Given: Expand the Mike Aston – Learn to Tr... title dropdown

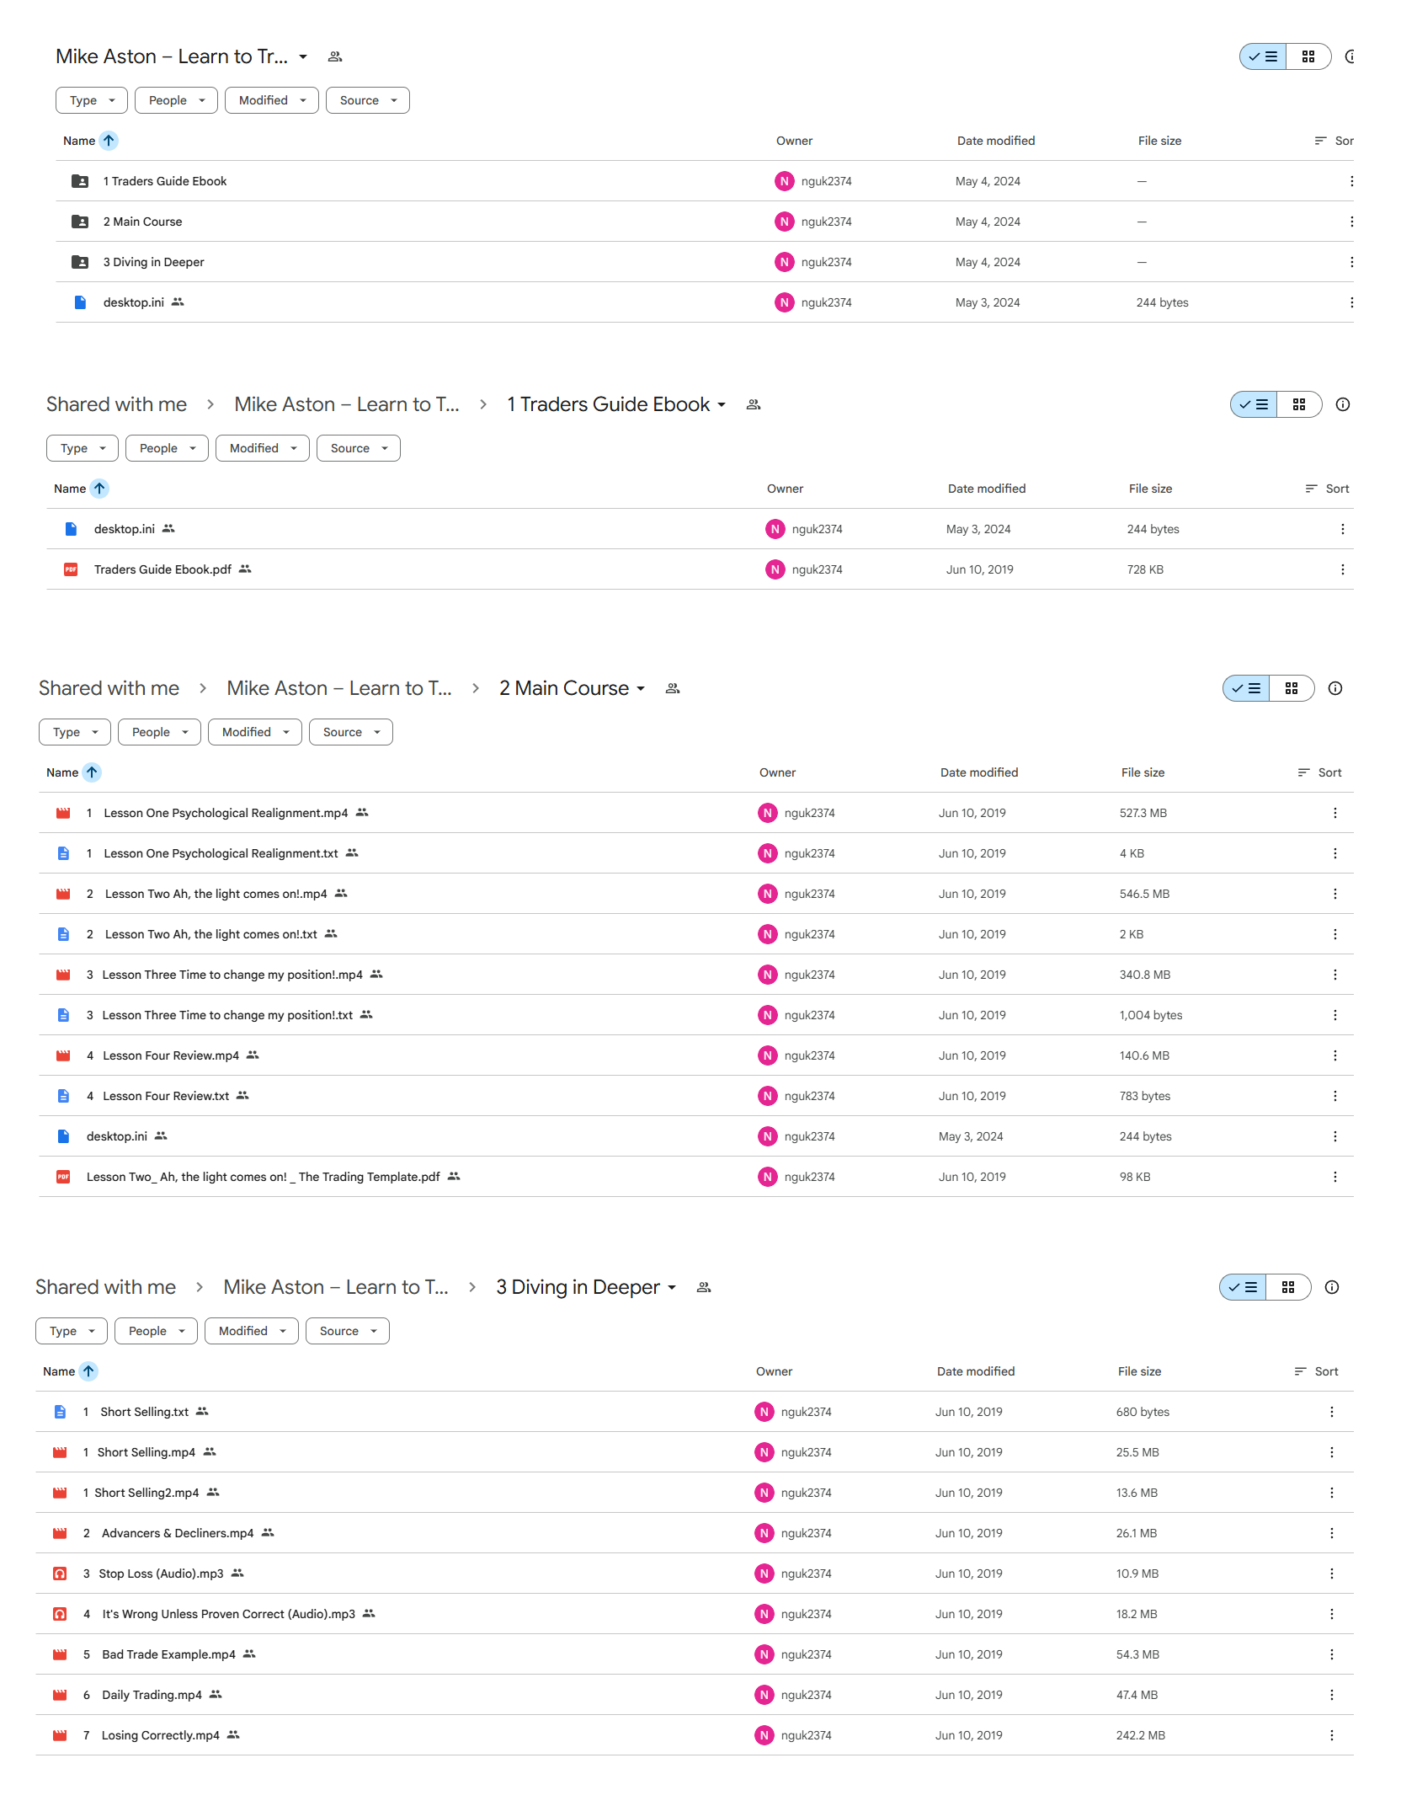Looking at the screenshot, I should click(x=303, y=57).
